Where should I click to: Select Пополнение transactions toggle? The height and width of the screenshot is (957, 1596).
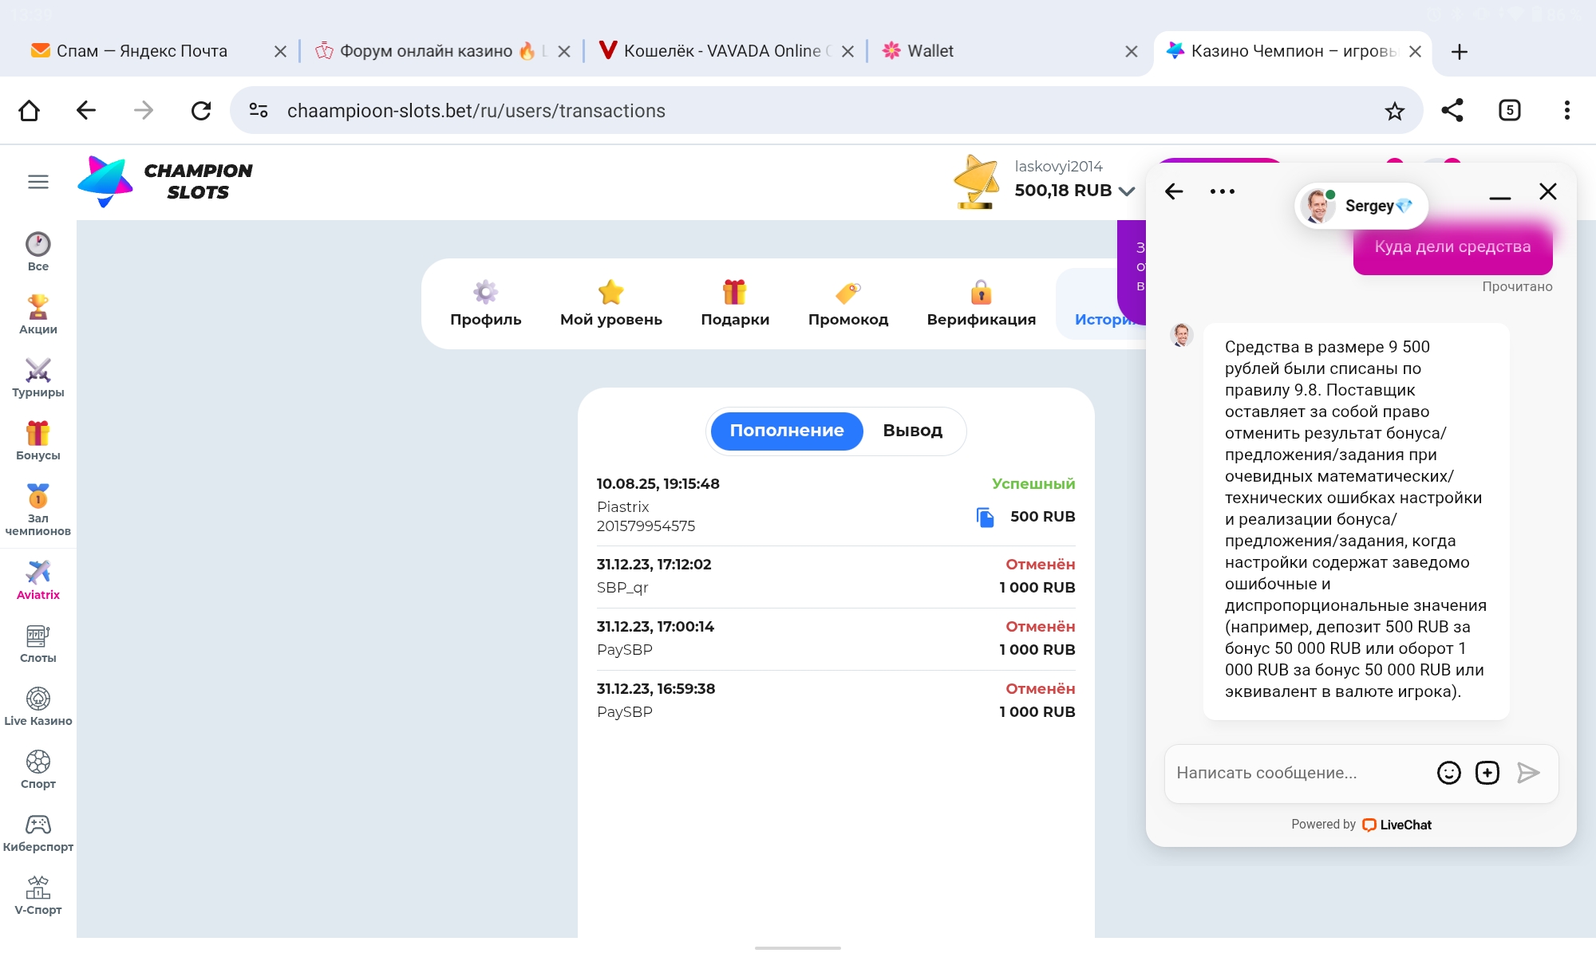tap(786, 431)
